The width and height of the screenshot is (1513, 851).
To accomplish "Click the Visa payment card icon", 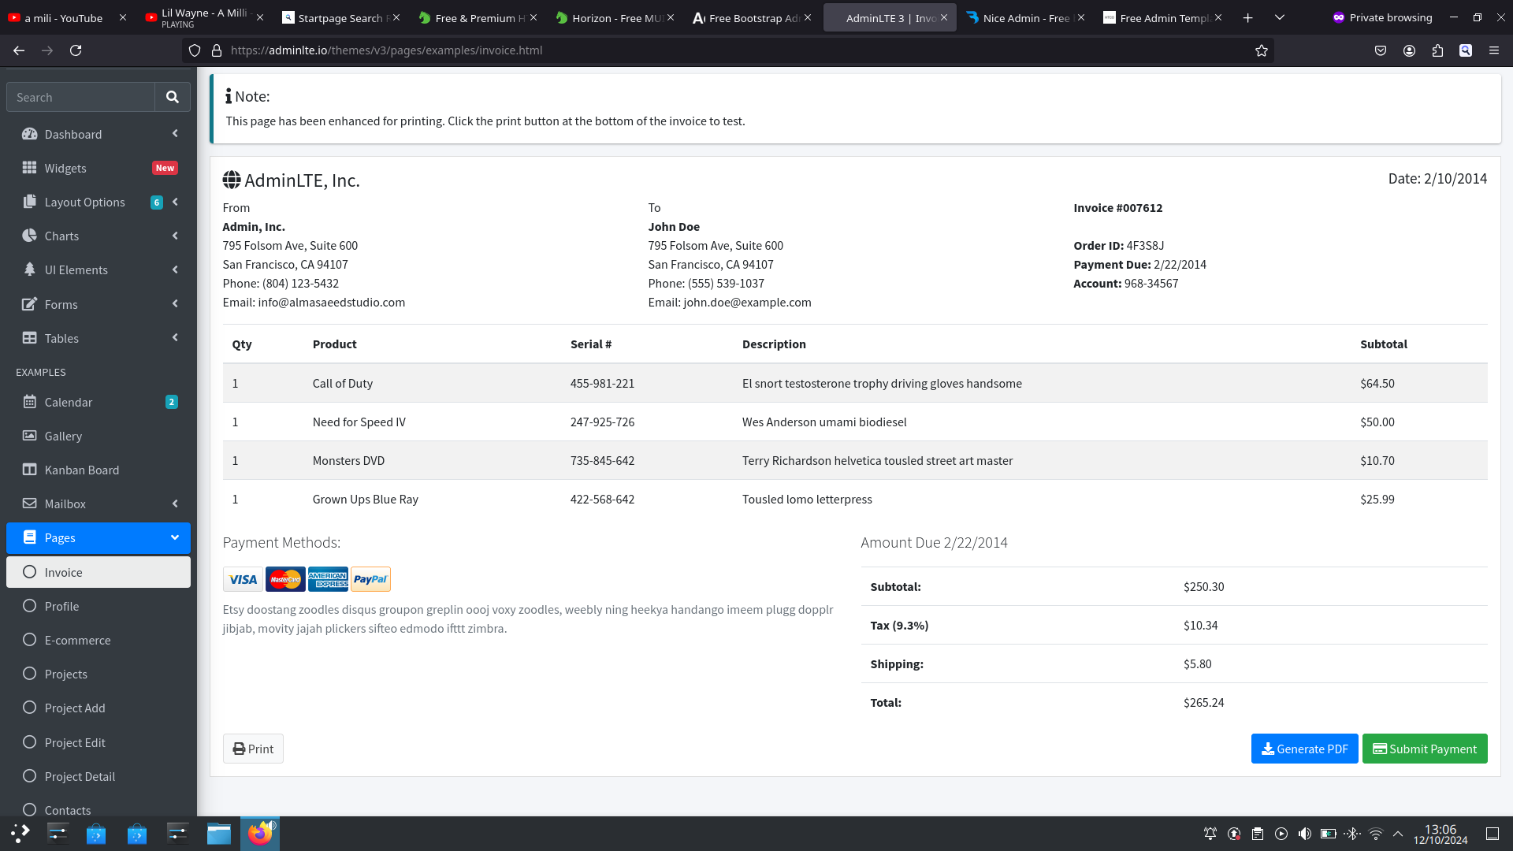I will [x=243, y=580].
